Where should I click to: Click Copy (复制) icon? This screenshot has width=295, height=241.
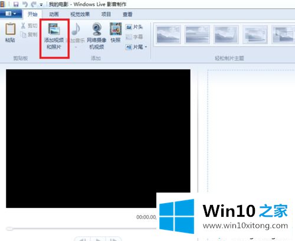pyautogui.click(x=23, y=35)
